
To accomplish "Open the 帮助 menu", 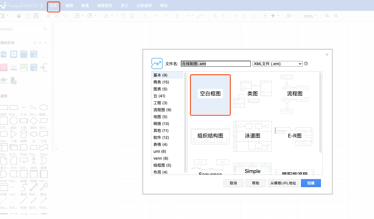I will [x=164, y=6].
